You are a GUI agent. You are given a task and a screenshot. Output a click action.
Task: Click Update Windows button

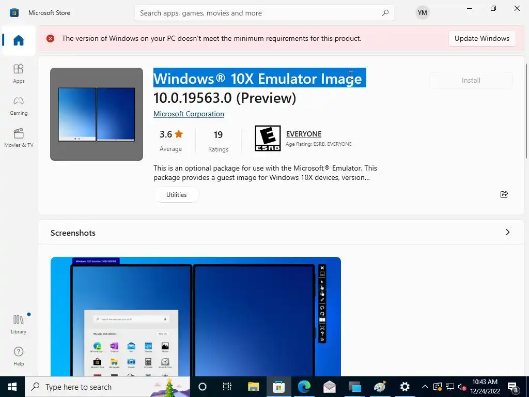coord(482,38)
